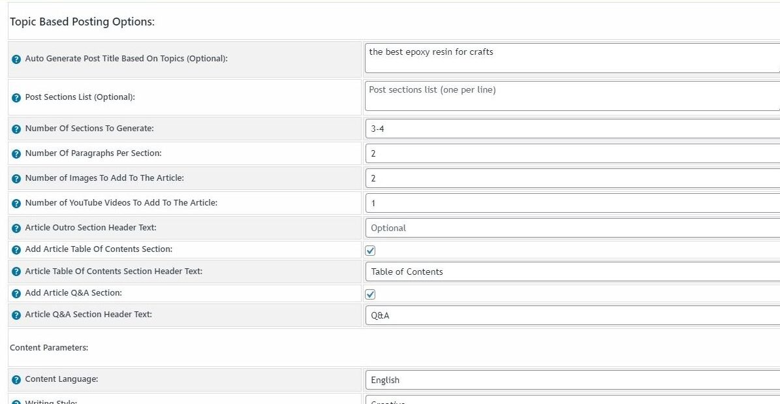Click the Q&A section header text field

[572, 315]
